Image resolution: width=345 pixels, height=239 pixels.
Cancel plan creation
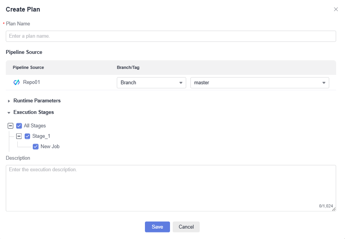(x=186, y=227)
